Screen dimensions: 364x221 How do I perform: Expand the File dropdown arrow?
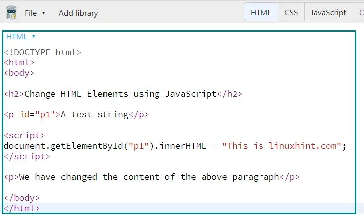[44, 13]
